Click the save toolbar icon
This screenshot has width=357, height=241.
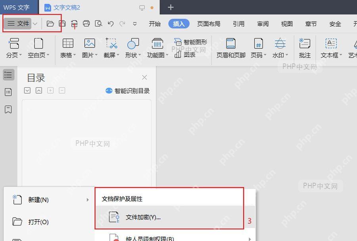pyautogui.click(x=62, y=23)
